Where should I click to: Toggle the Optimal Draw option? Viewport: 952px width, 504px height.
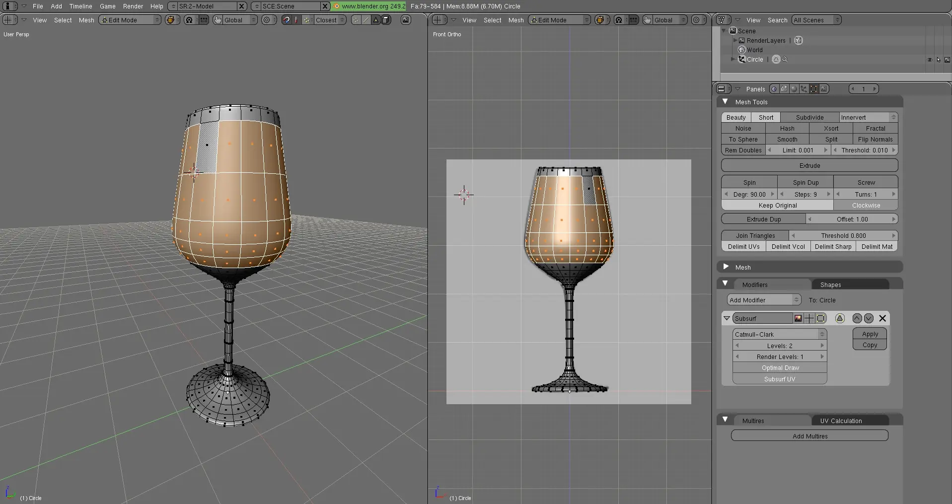(x=780, y=368)
